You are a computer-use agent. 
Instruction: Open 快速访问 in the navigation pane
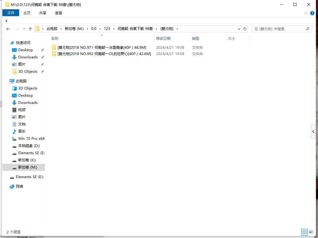(23, 43)
